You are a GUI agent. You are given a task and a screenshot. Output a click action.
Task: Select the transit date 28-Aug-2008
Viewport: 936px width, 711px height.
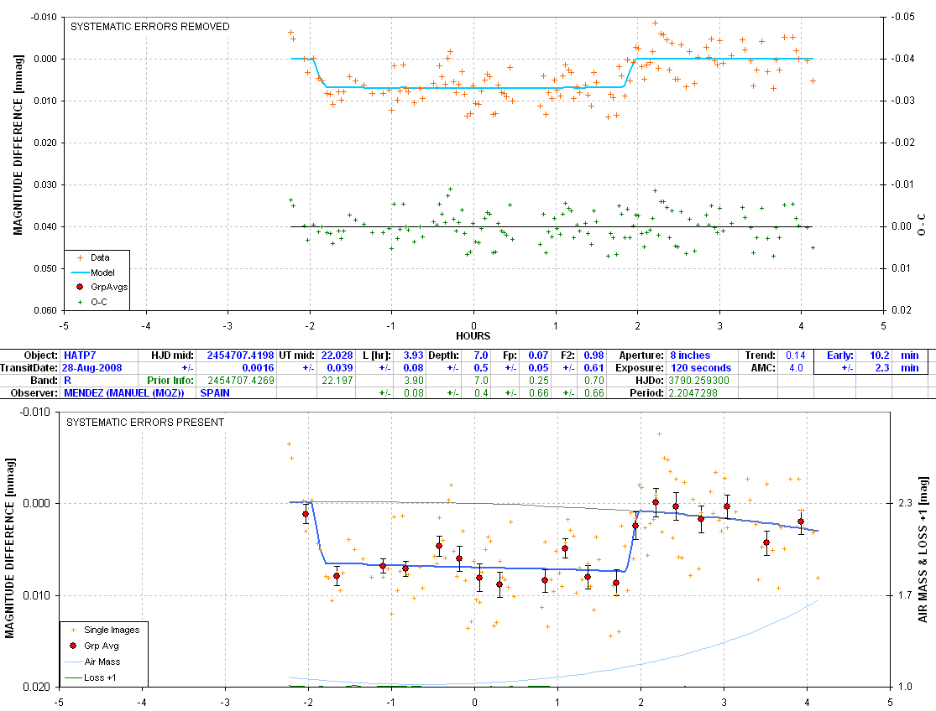92,368
